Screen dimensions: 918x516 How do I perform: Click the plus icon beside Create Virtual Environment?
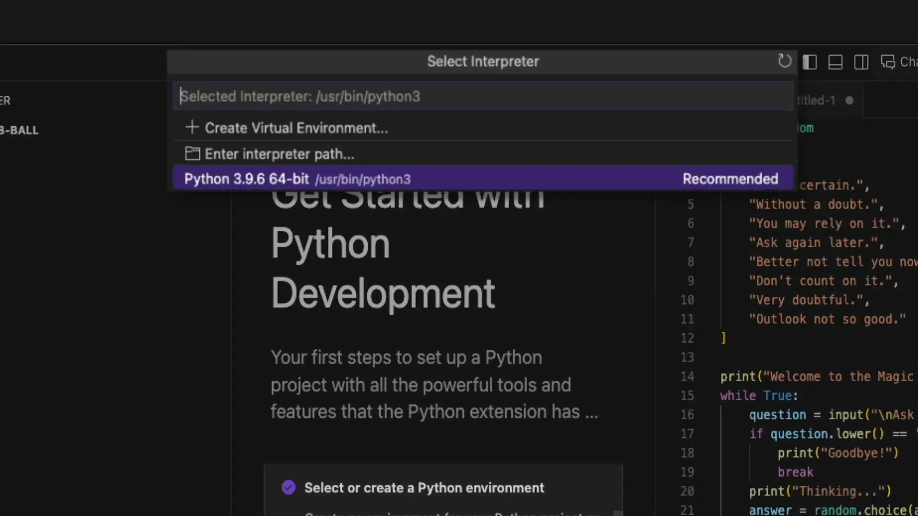coord(192,127)
